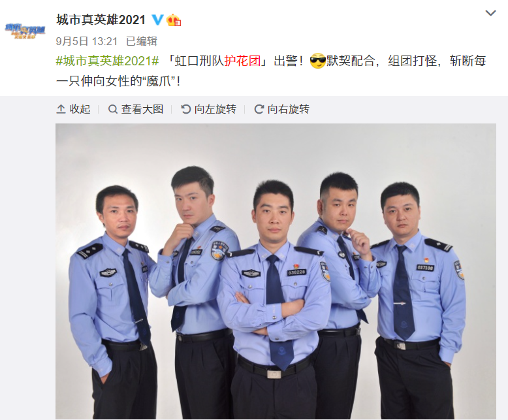Click the police officers group photo
508x420 pixels.
click(276, 271)
